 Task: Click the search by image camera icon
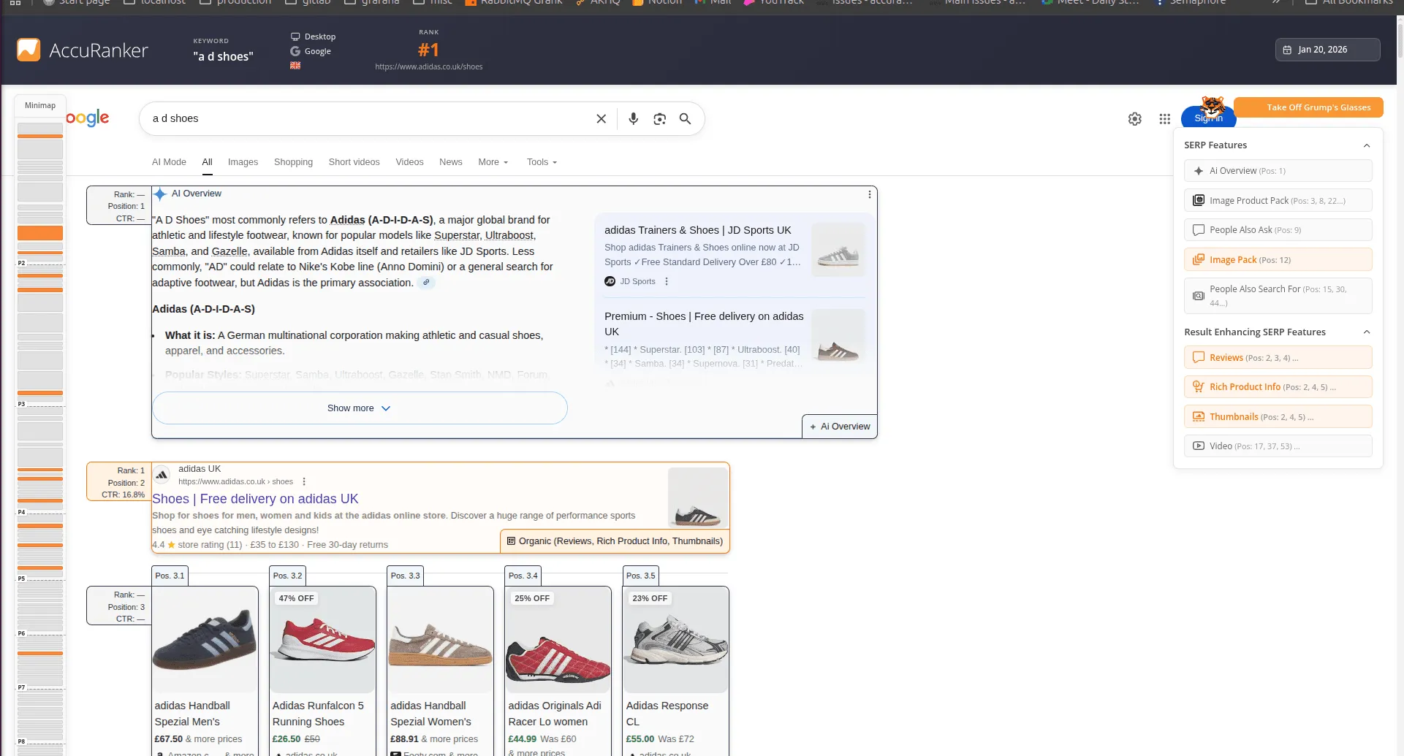659,119
